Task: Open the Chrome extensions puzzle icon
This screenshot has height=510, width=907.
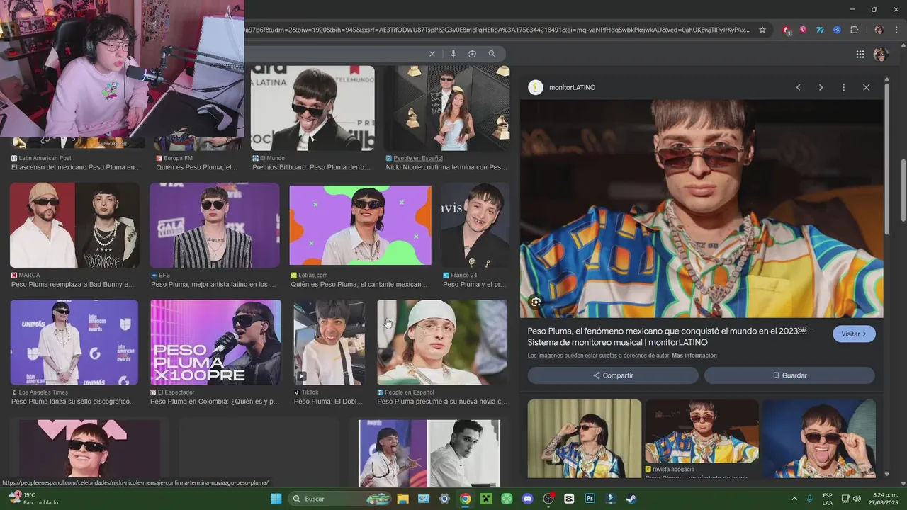Action: [854, 30]
